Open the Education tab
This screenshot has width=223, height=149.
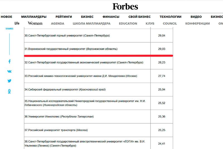click(128, 23)
